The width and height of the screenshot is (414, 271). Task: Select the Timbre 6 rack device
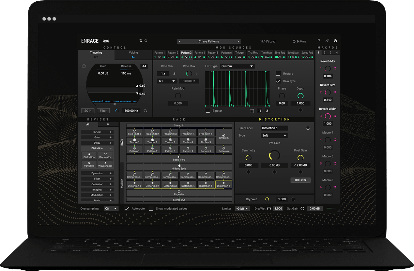pyautogui.click(x=223, y=136)
